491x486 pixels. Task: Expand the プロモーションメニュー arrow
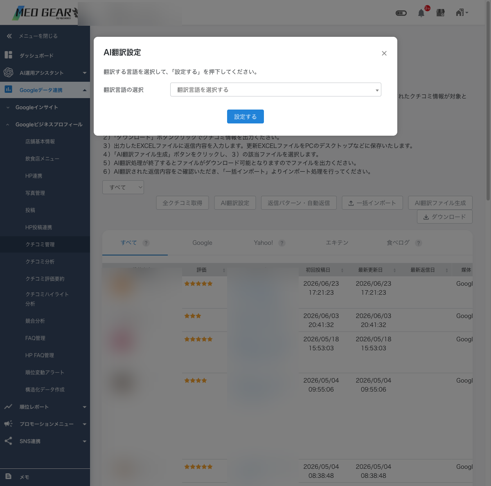(x=85, y=424)
